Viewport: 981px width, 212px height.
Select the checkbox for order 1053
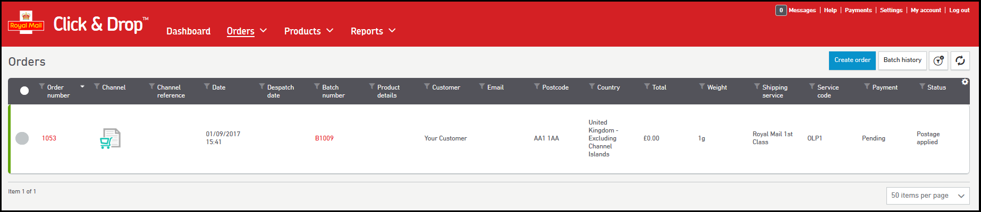[x=22, y=138]
